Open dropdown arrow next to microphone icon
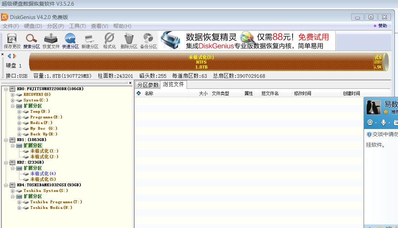Image resolution: width=398 pixels, height=228 pixels. tap(389, 123)
